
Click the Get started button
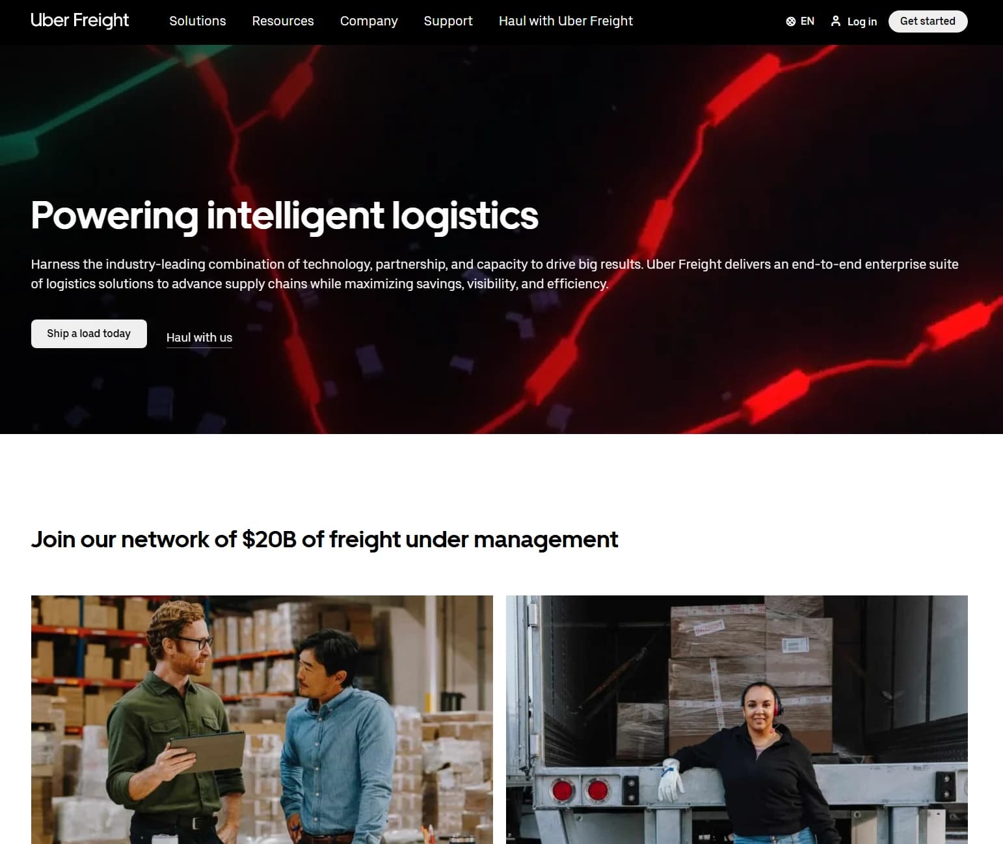point(928,21)
